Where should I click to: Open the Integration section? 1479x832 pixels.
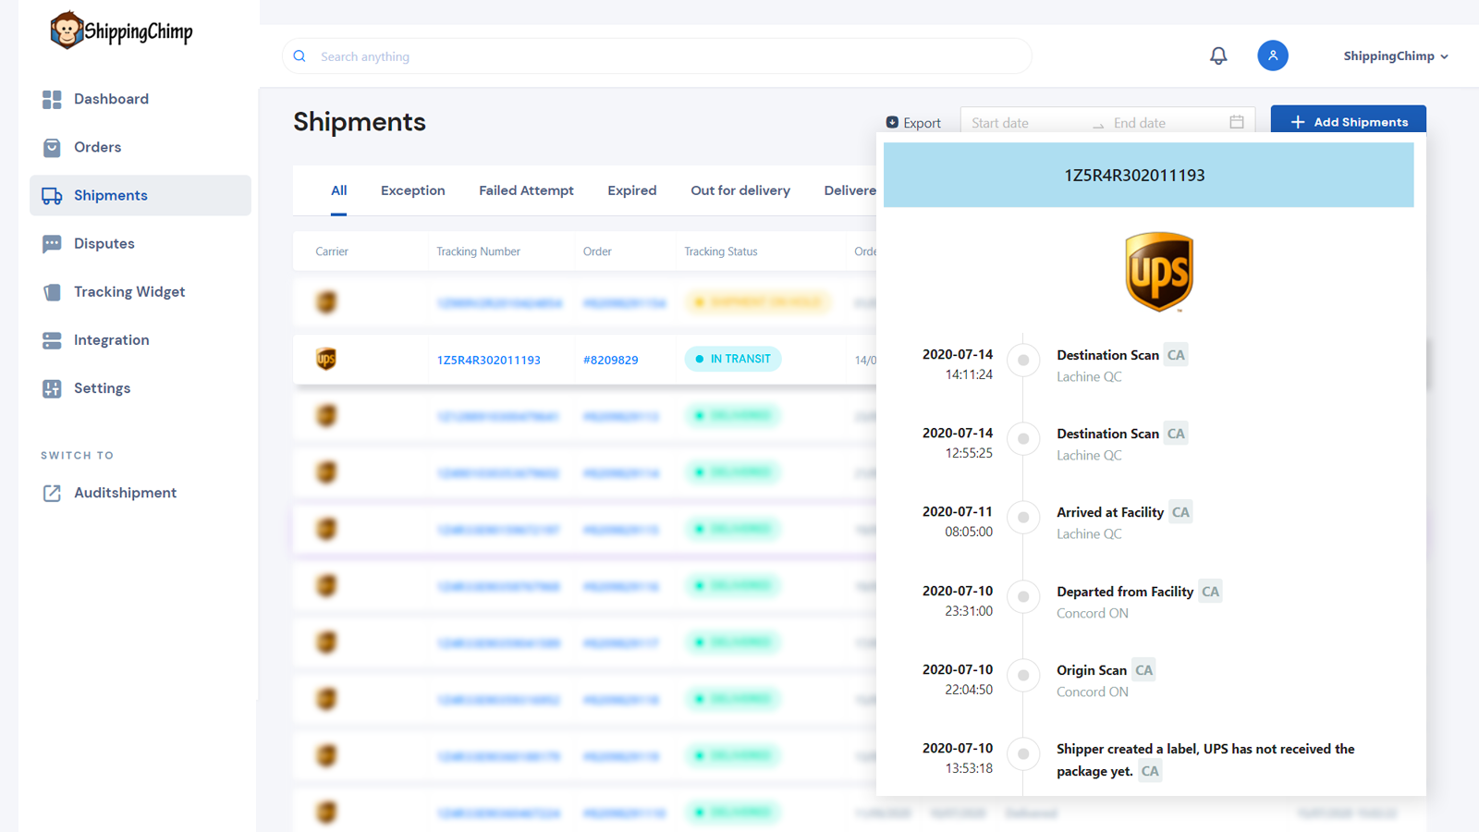(x=111, y=339)
